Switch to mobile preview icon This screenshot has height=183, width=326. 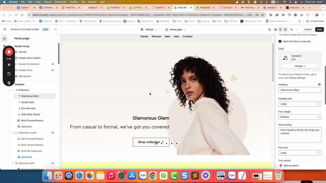coord(280,29)
